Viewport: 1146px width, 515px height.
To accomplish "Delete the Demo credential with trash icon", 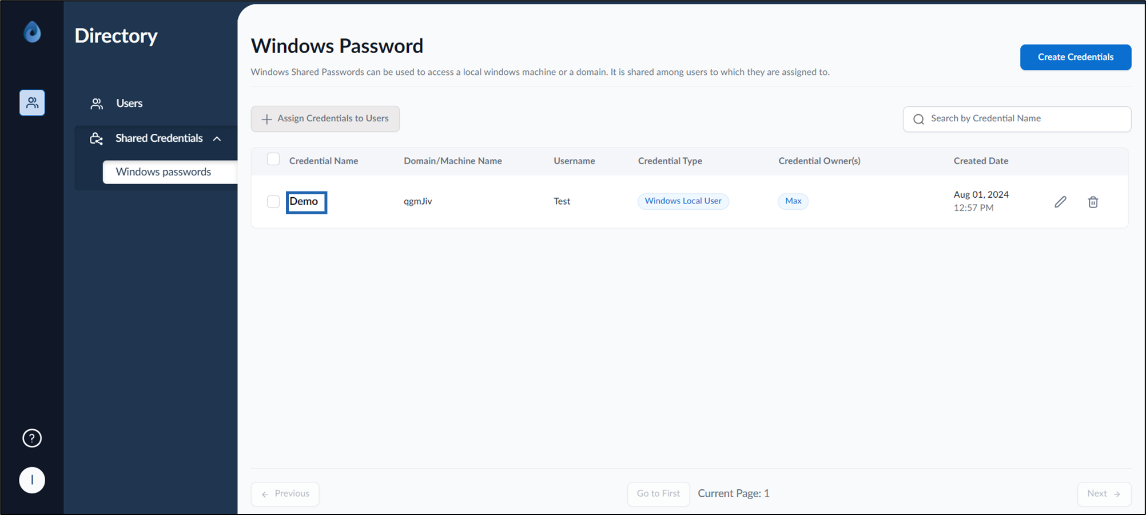I will [1093, 202].
